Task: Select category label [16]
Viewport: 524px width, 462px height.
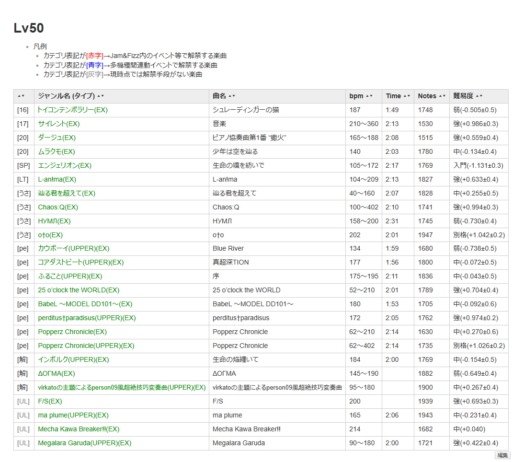Action: (x=23, y=110)
